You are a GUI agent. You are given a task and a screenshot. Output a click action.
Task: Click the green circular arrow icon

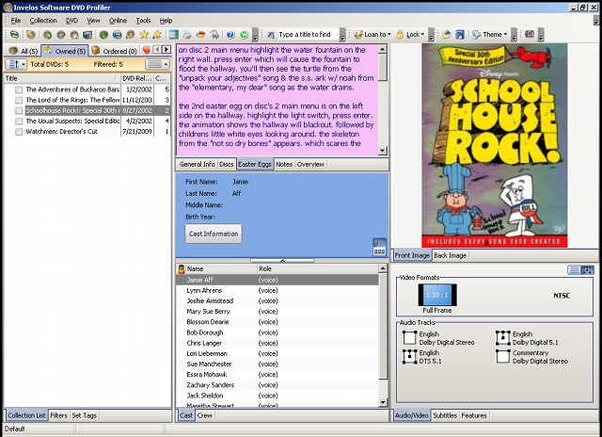(x=244, y=35)
